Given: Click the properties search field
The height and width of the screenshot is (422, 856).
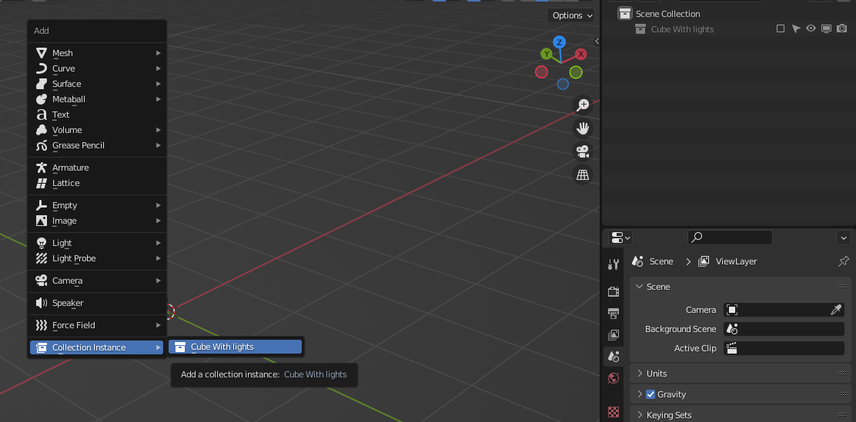Looking at the screenshot, I should pyautogui.click(x=730, y=238).
